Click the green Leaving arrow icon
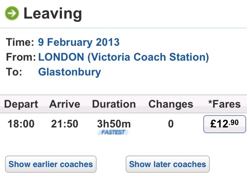Image resolution: width=247 pixels, height=179 pixels. [x=12, y=13]
